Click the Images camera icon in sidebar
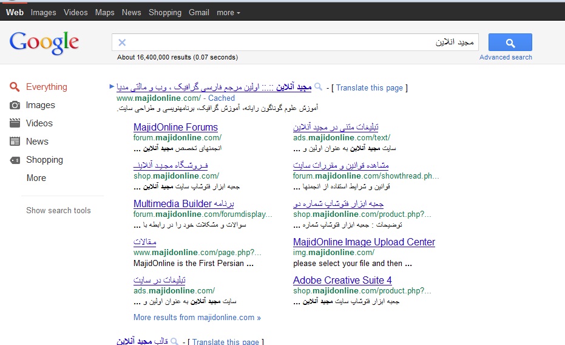The image size is (565, 345). 15,105
